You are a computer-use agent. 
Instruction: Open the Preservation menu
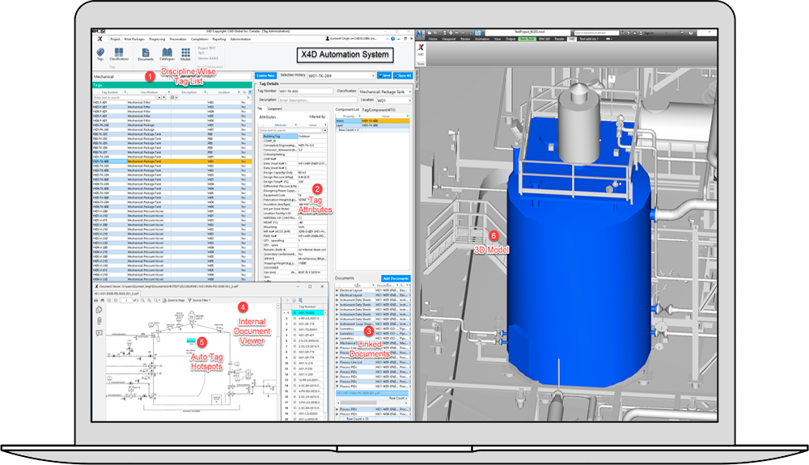point(178,39)
